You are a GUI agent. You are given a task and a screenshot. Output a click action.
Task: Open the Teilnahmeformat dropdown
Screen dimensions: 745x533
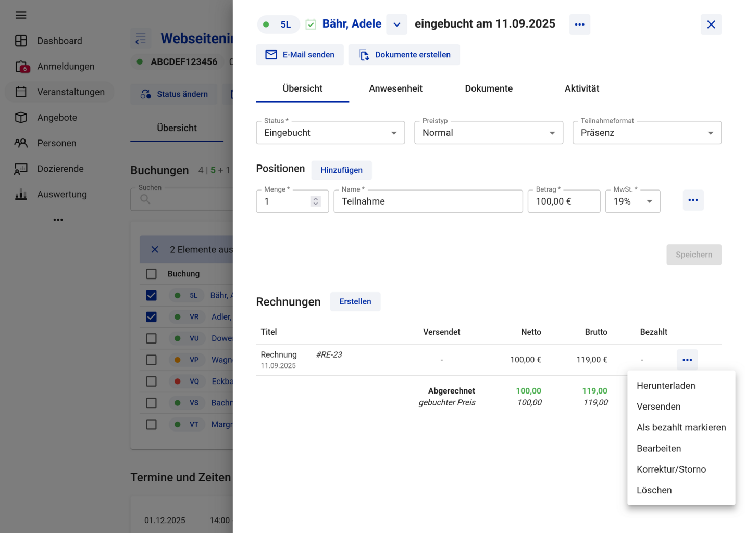[x=647, y=133]
